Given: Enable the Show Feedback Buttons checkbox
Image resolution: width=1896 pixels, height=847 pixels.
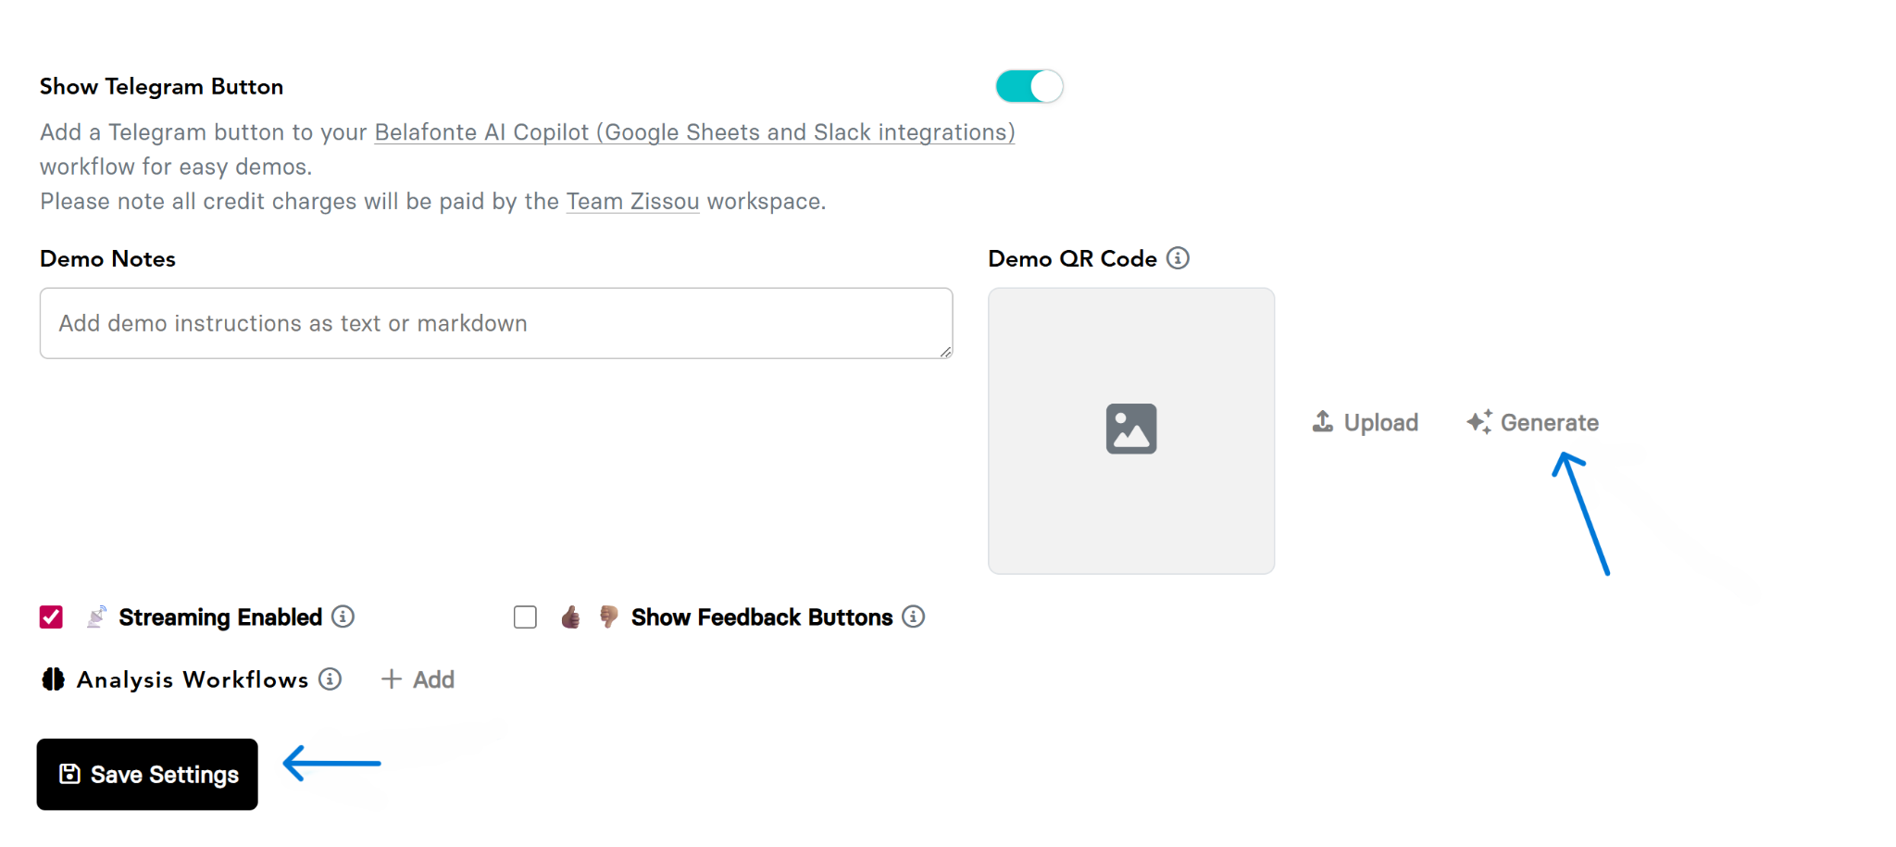Looking at the screenshot, I should (x=525, y=617).
